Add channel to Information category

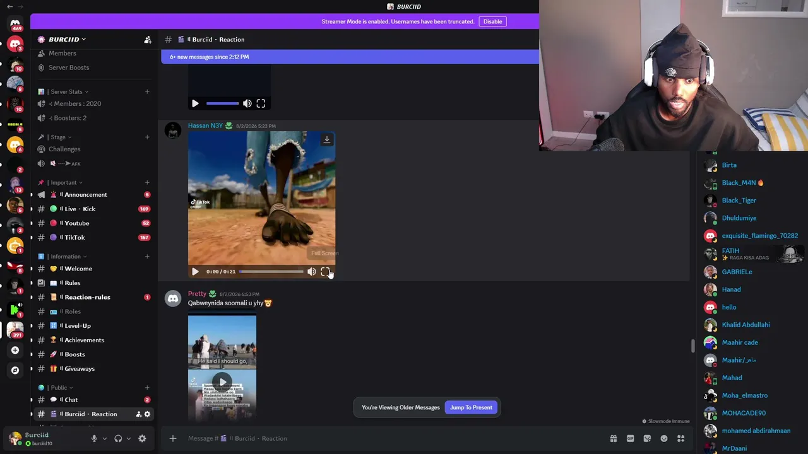click(x=147, y=256)
